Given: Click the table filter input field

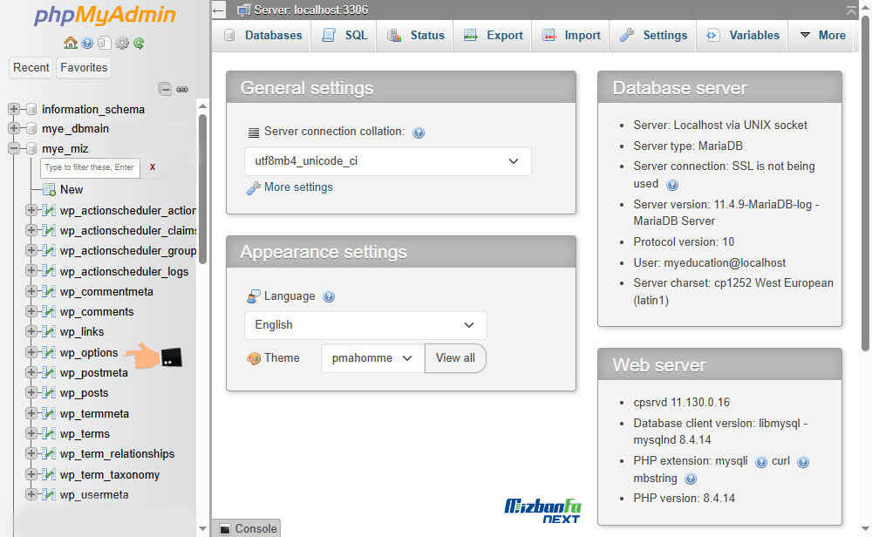Looking at the screenshot, I should coord(90,167).
